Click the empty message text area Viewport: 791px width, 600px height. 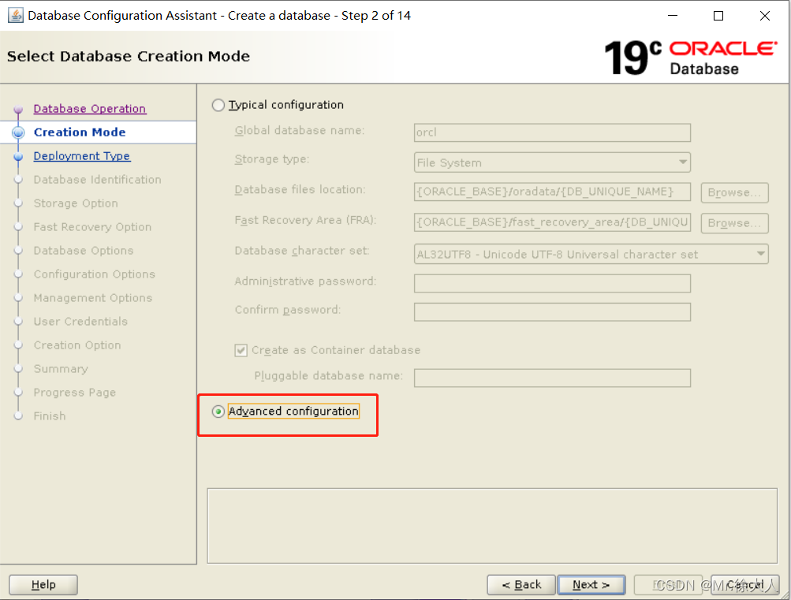pyautogui.click(x=492, y=525)
